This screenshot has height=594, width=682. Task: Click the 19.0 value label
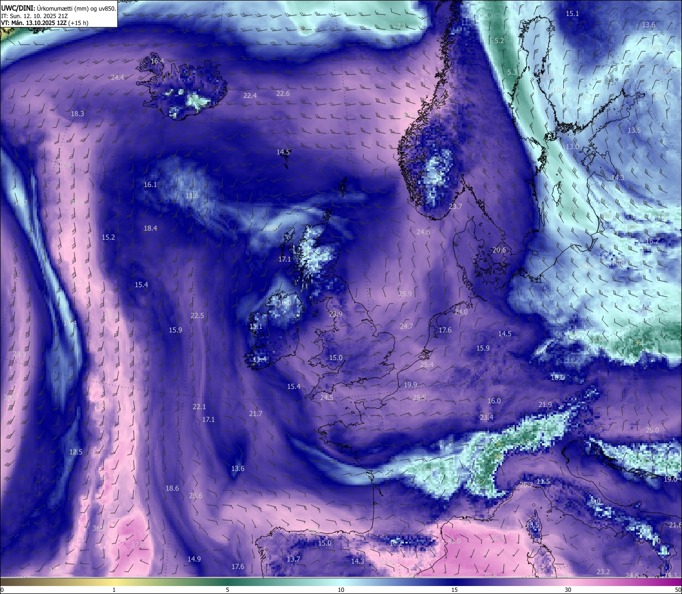[670, 479]
